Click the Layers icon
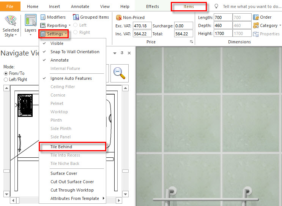 pos(31,20)
